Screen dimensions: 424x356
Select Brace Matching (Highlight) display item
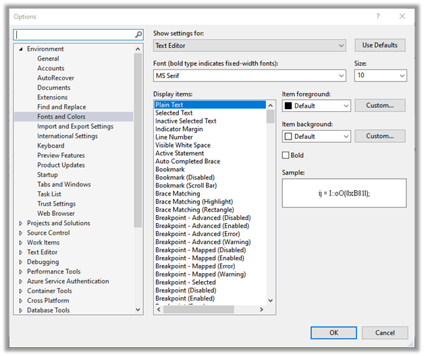(x=194, y=202)
